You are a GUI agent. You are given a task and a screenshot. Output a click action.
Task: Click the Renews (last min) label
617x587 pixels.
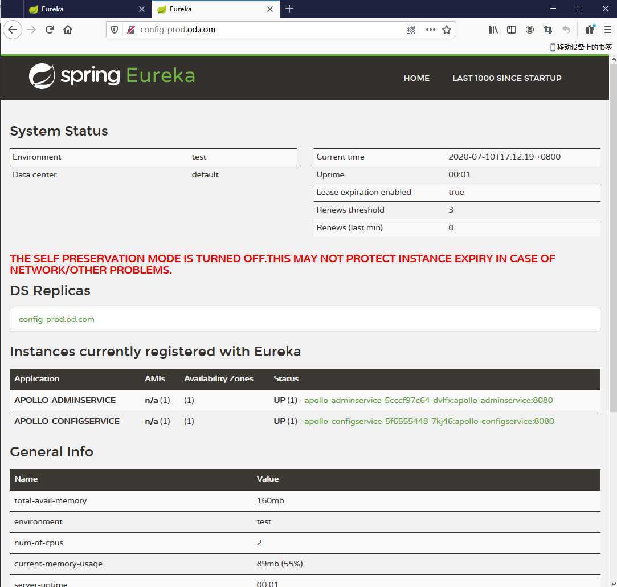349,227
